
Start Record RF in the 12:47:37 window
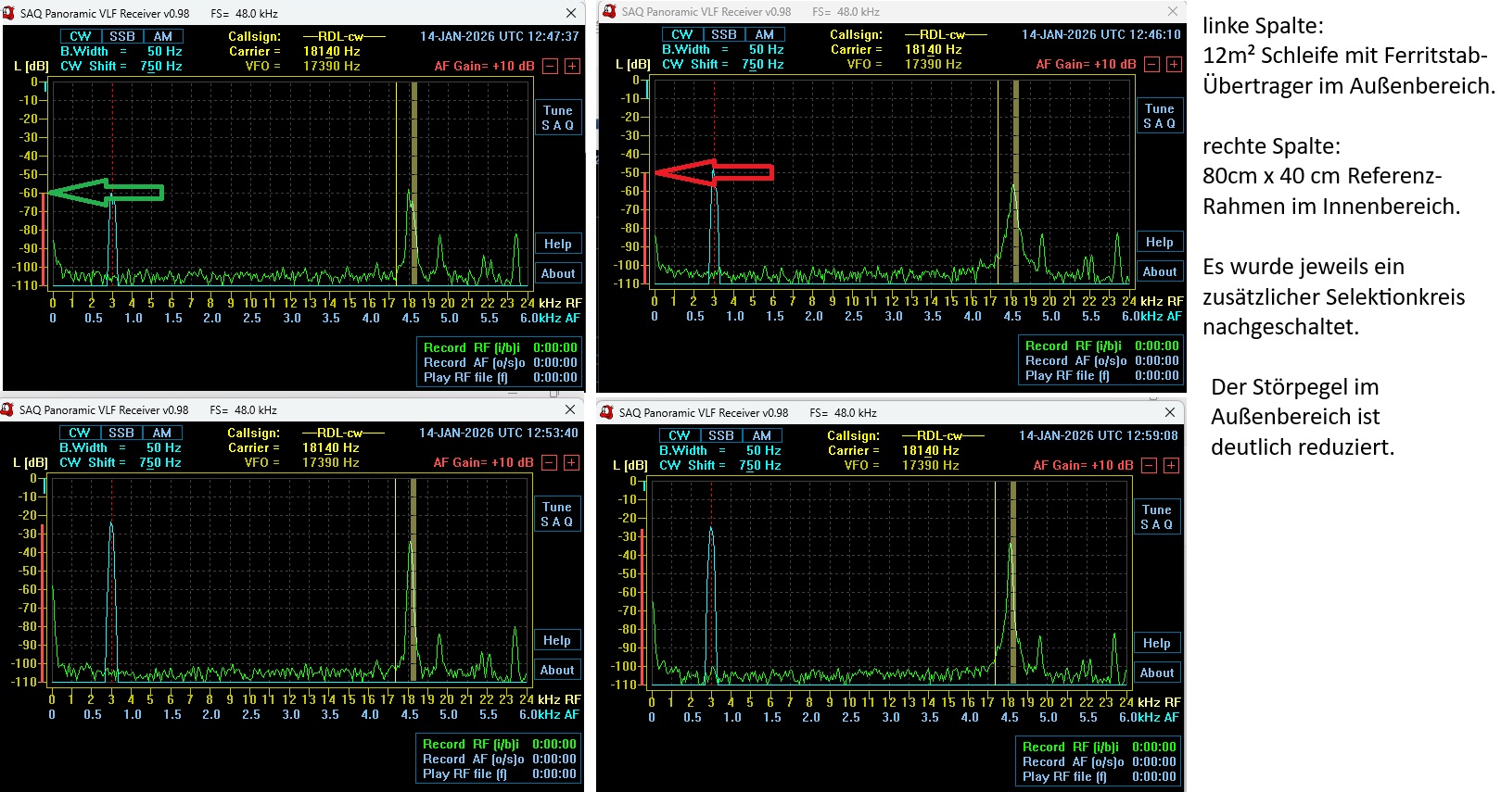click(471, 347)
